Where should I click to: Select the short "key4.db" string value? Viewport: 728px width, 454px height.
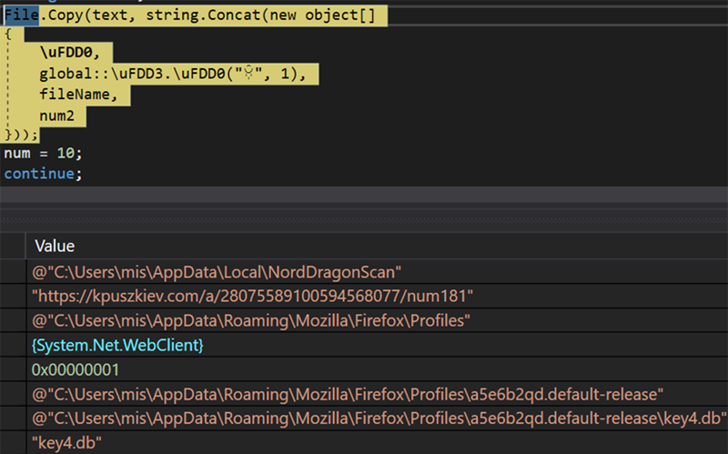[69, 442]
